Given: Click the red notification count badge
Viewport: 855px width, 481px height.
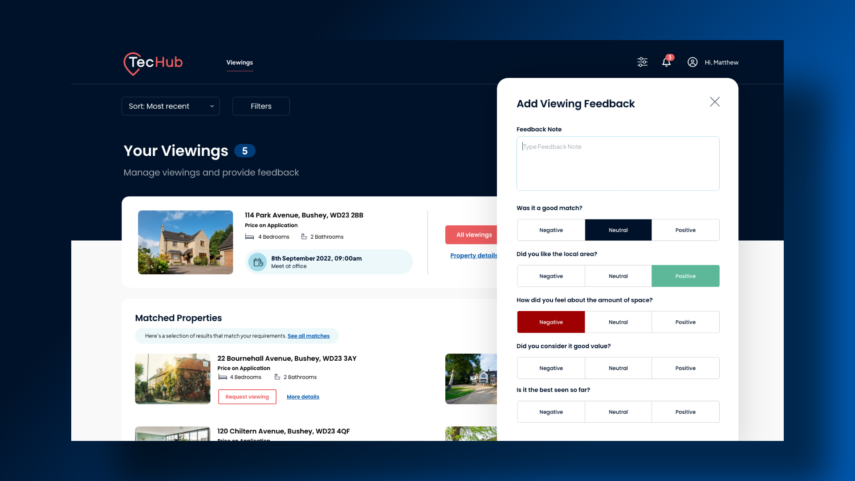Looking at the screenshot, I should 670,57.
